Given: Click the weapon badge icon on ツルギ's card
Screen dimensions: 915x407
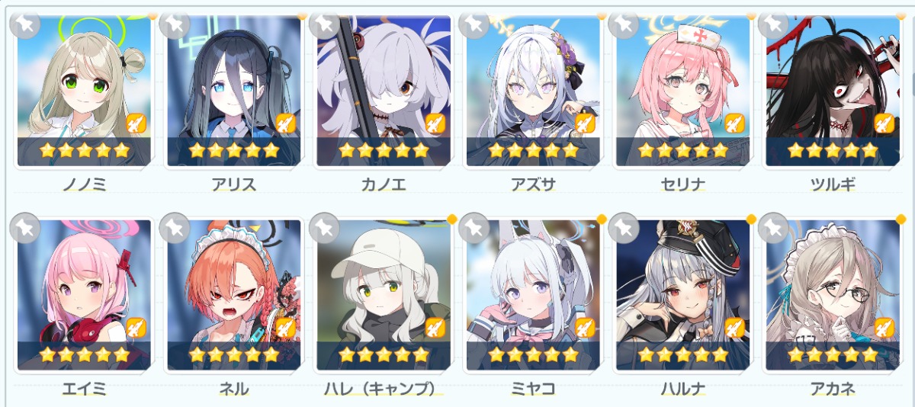Looking at the screenshot, I should pyautogui.click(x=883, y=123).
